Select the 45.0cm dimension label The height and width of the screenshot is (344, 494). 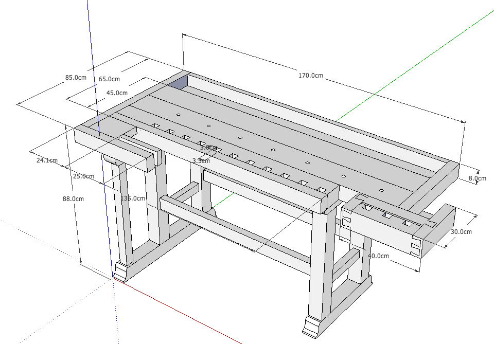[117, 93]
